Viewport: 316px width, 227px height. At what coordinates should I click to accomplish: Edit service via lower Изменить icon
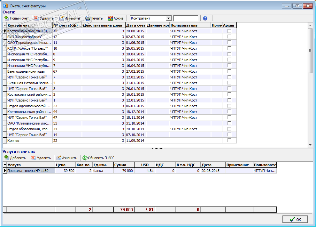pyautogui.click(x=59, y=158)
